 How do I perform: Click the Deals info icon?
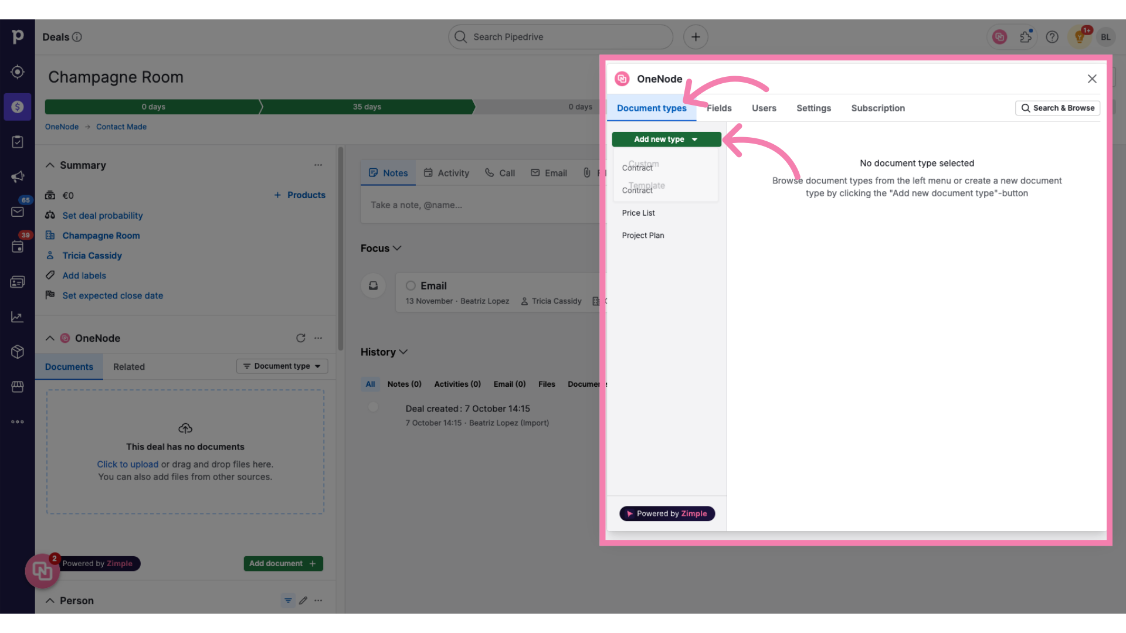point(77,37)
